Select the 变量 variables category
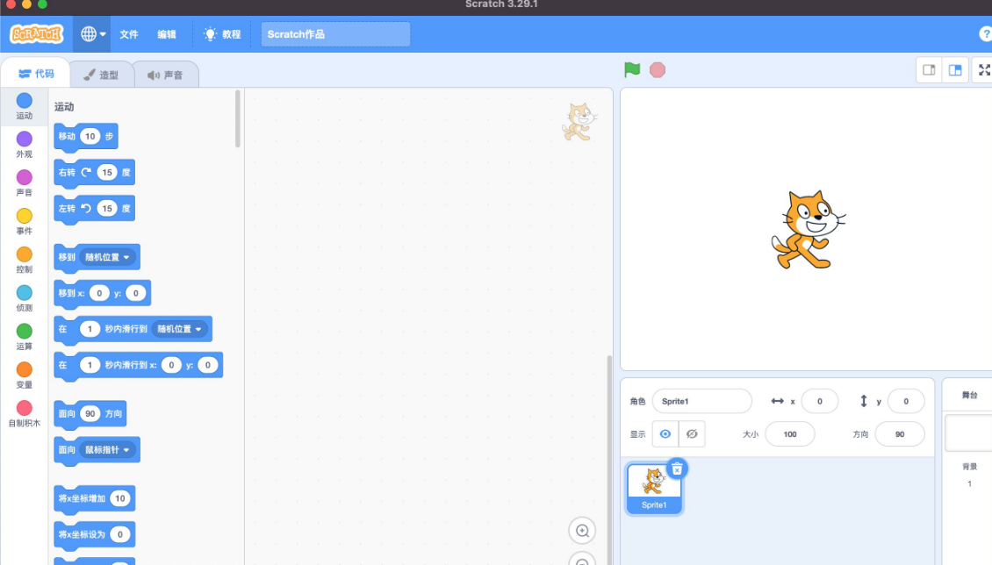Screen dimensions: 992x565 coord(24,375)
